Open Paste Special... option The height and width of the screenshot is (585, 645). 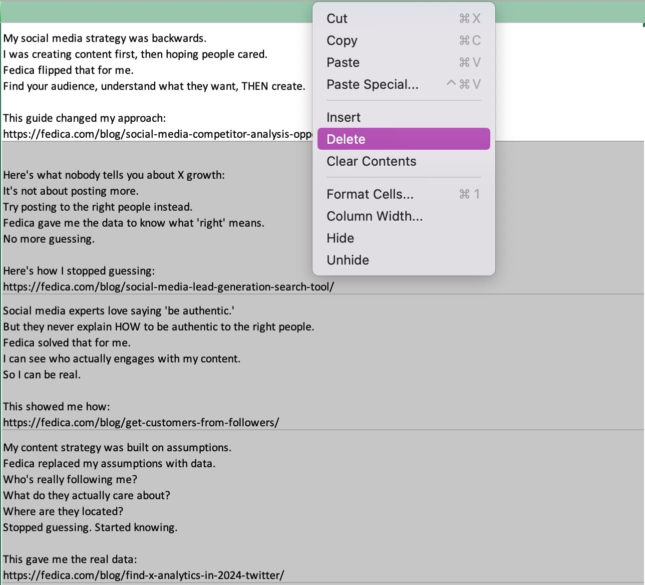click(372, 84)
